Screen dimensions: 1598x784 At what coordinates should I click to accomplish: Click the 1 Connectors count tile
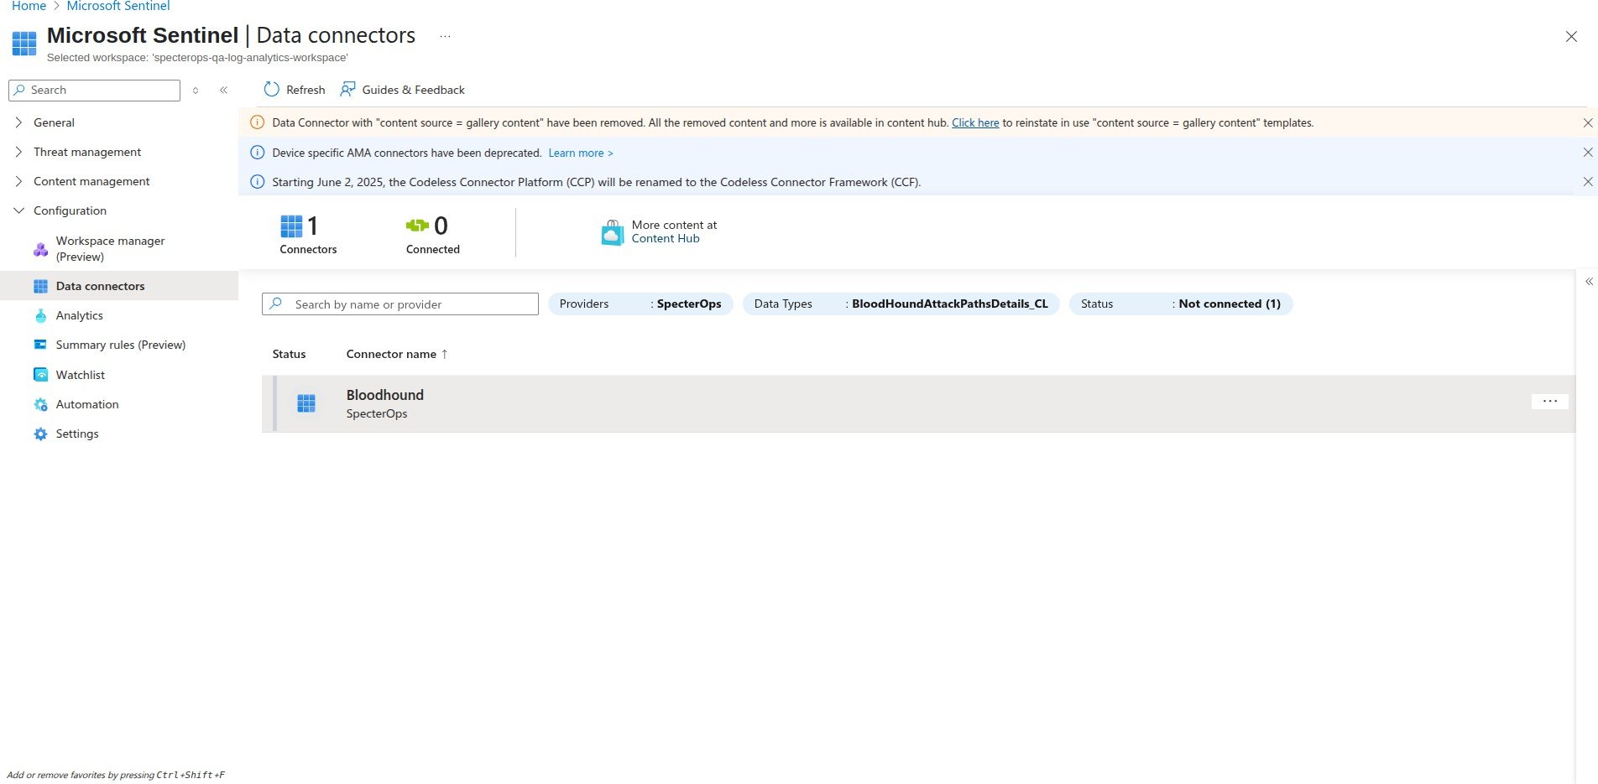pyautogui.click(x=308, y=234)
